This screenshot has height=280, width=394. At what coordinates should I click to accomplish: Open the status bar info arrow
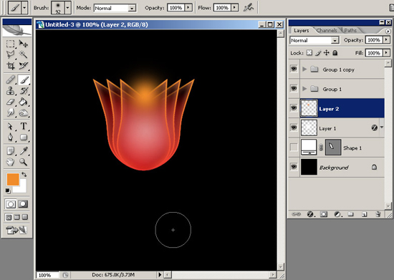point(160,275)
